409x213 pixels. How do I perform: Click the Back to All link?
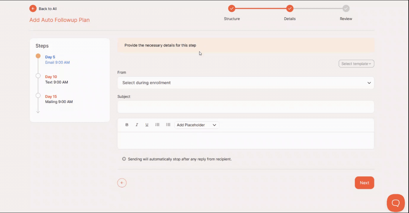pyautogui.click(x=48, y=9)
